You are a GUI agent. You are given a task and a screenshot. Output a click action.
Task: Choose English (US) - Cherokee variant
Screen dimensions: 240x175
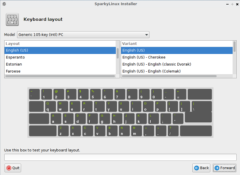click(177, 57)
